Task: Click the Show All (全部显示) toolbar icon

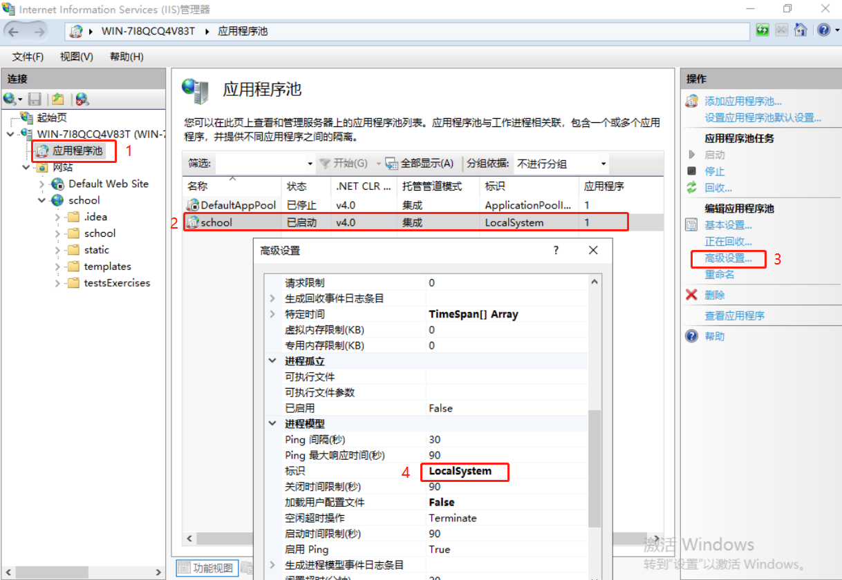Action: (x=391, y=164)
